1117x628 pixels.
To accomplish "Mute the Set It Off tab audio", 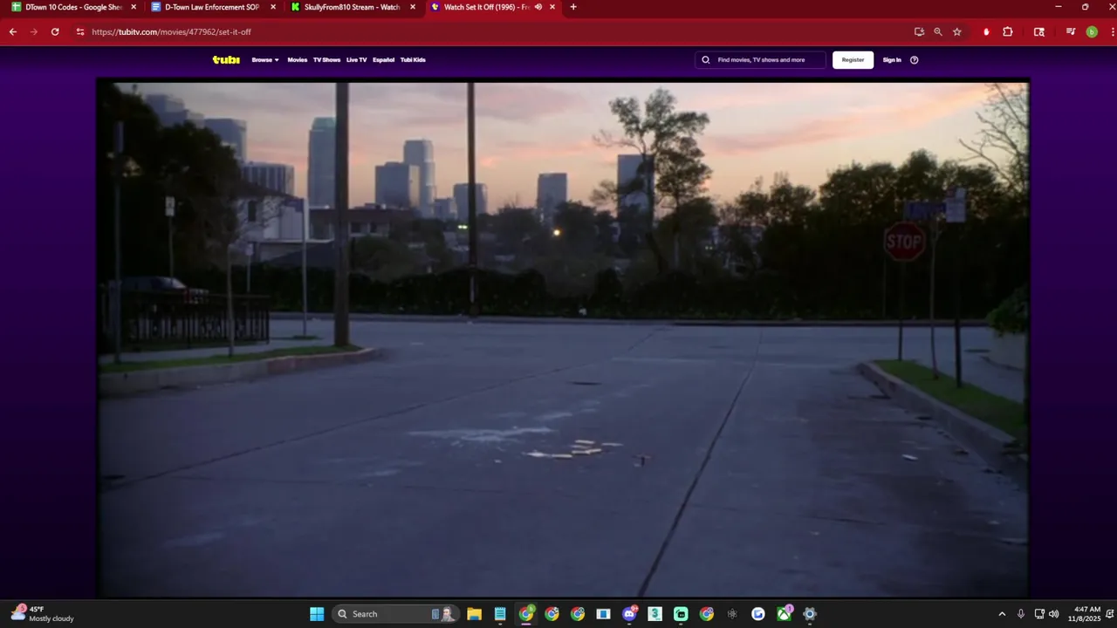I will [538, 7].
